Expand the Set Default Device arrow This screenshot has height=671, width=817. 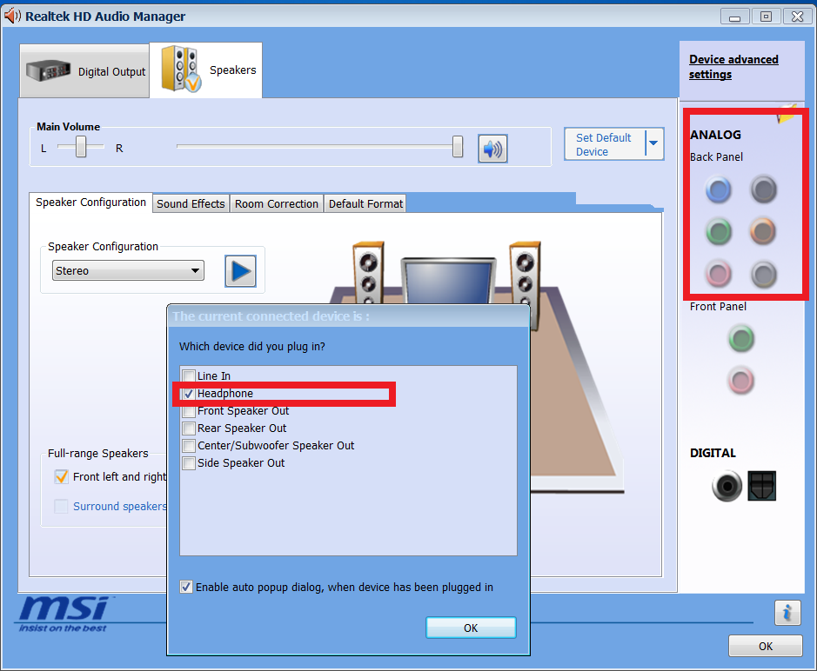click(653, 143)
